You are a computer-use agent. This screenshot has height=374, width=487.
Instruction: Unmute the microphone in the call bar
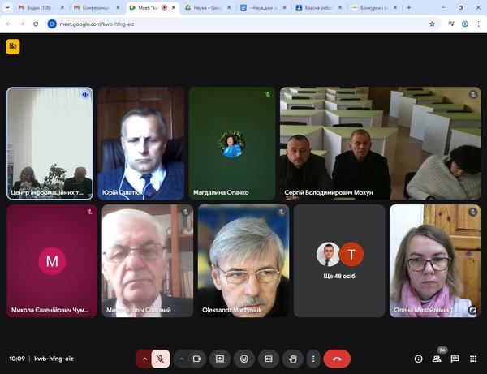(x=162, y=358)
